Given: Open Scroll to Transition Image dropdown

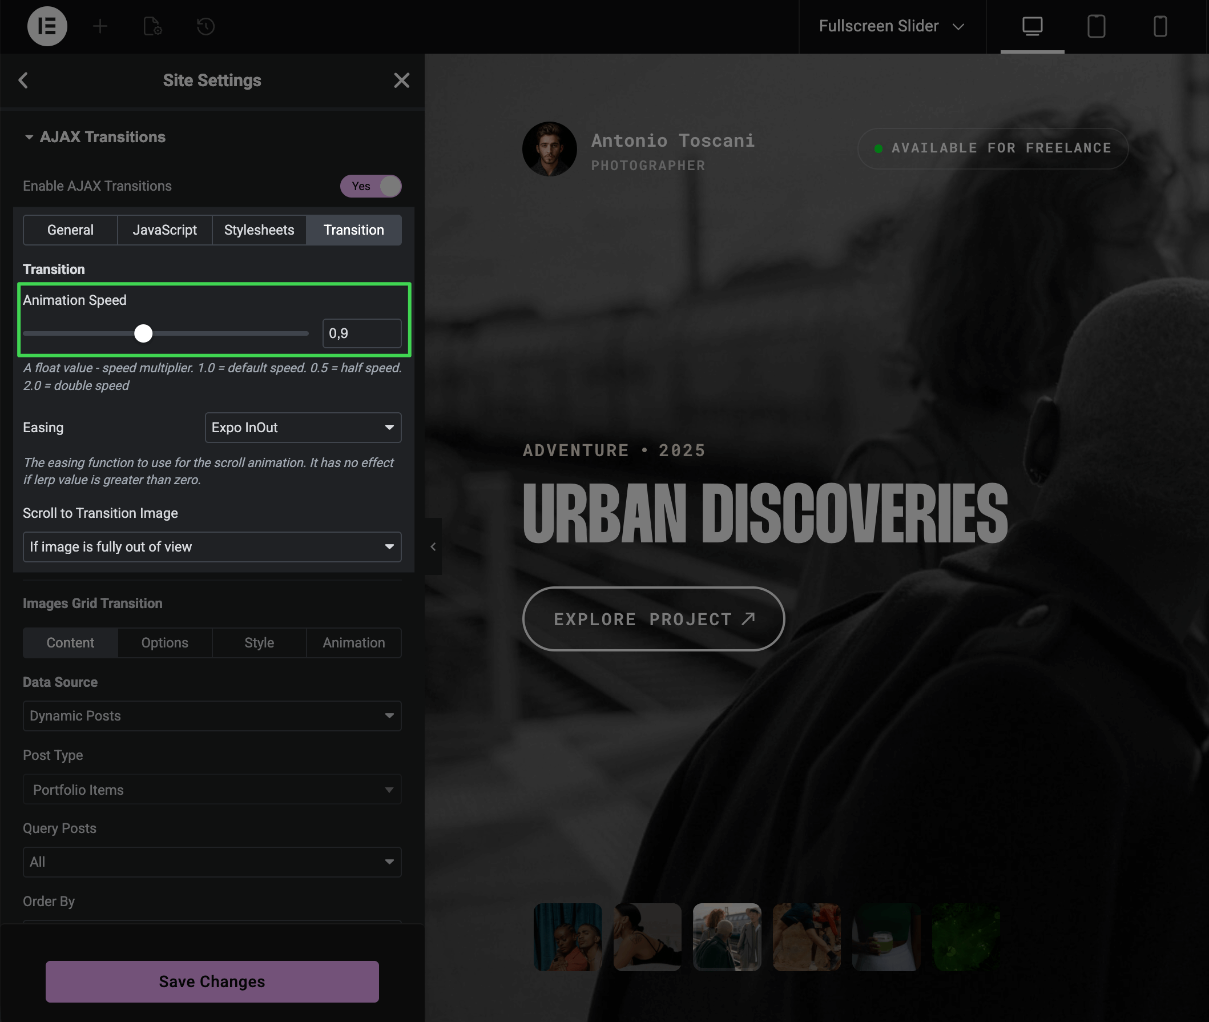Looking at the screenshot, I should [212, 547].
